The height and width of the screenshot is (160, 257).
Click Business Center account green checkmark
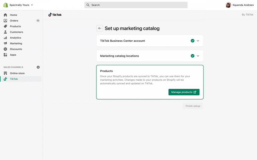(192, 41)
